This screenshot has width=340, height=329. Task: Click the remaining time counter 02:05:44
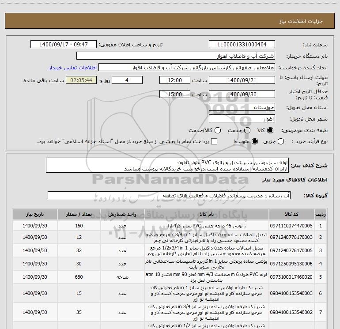(81, 80)
